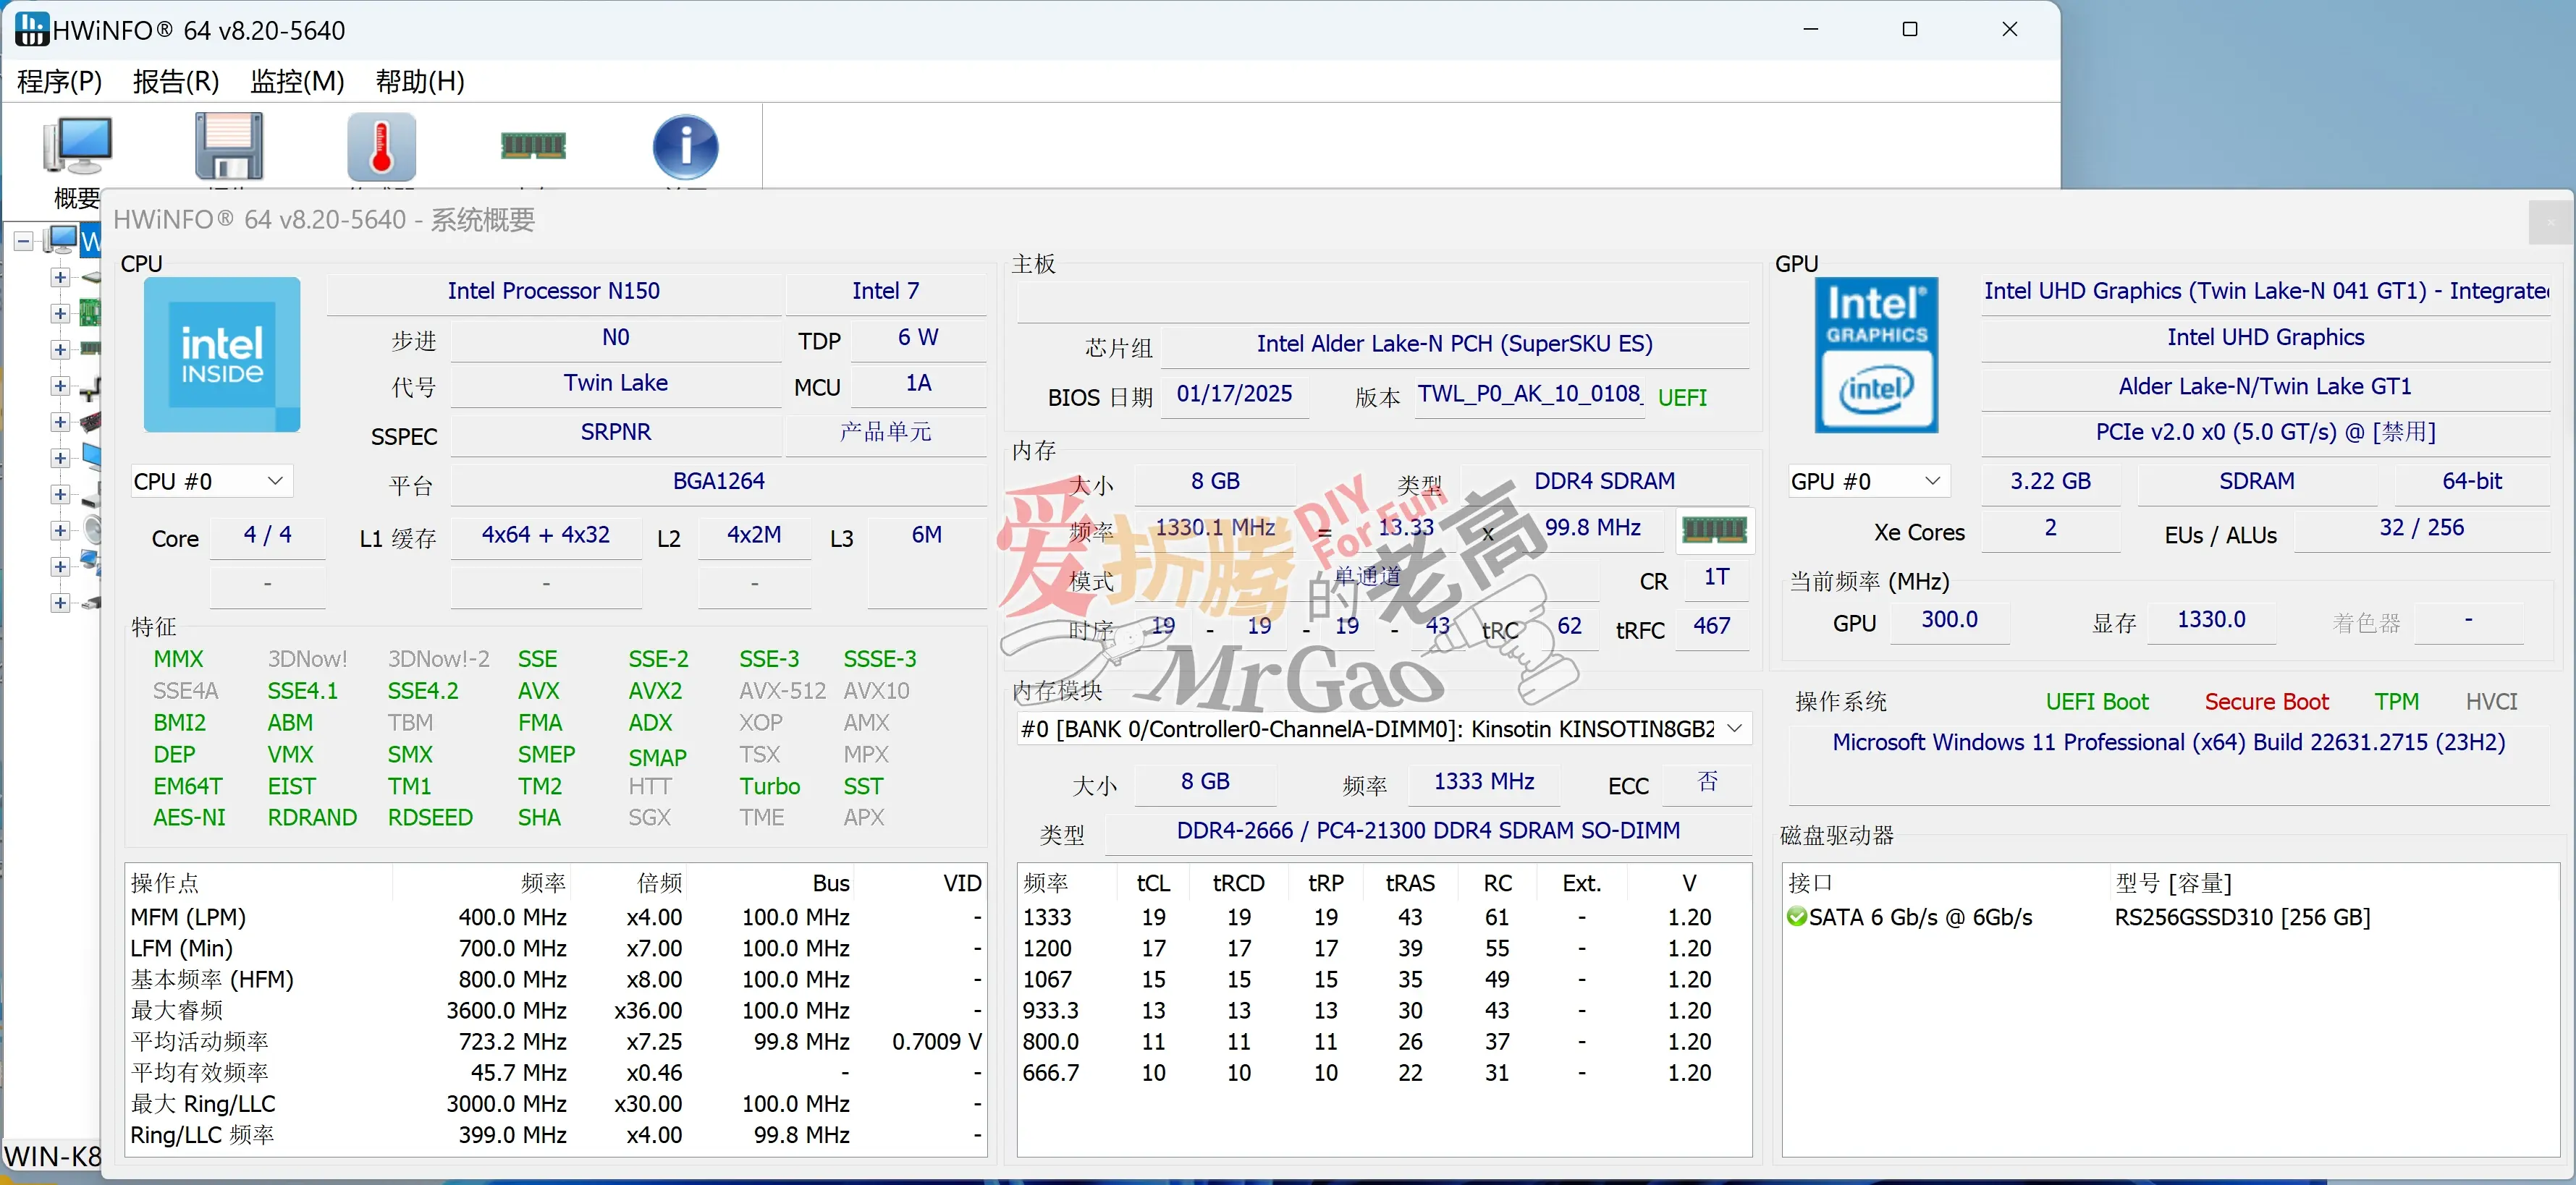Image resolution: width=2576 pixels, height=1185 pixels.
Task: Click the floppy disk save report icon
Action: [x=229, y=148]
